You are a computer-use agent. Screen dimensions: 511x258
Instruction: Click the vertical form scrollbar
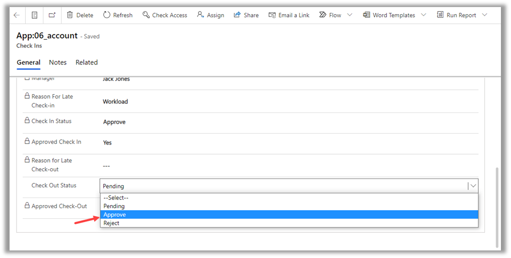pos(498,207)
